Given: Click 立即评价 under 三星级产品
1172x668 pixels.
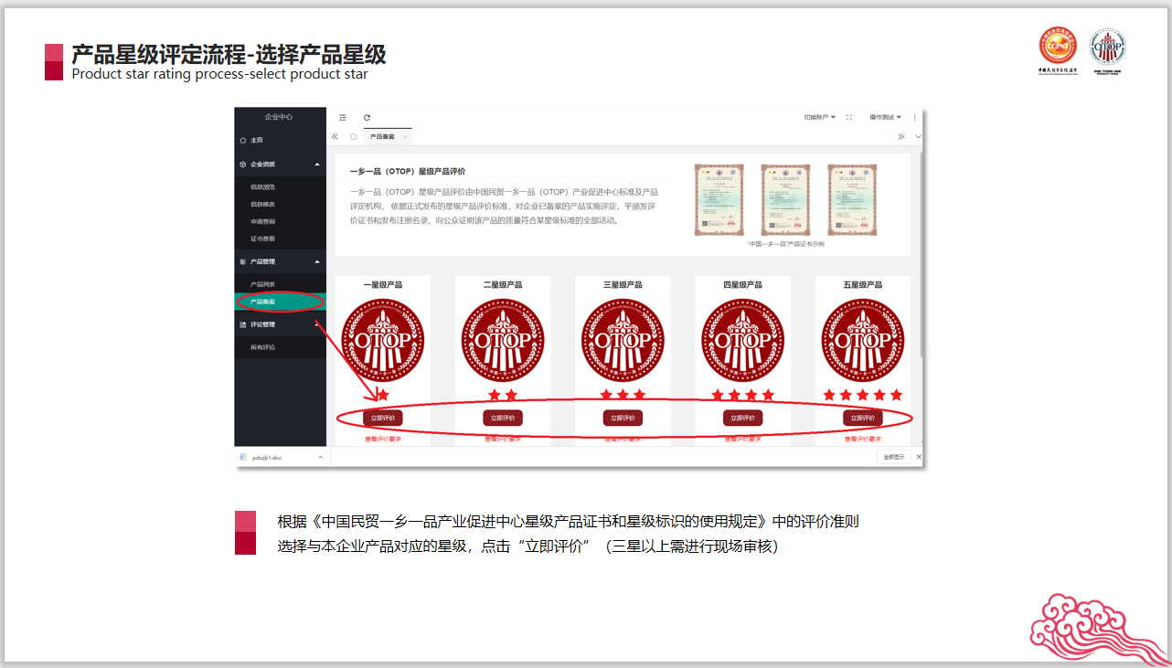Looking at the screenshot, I should (623, 418).
